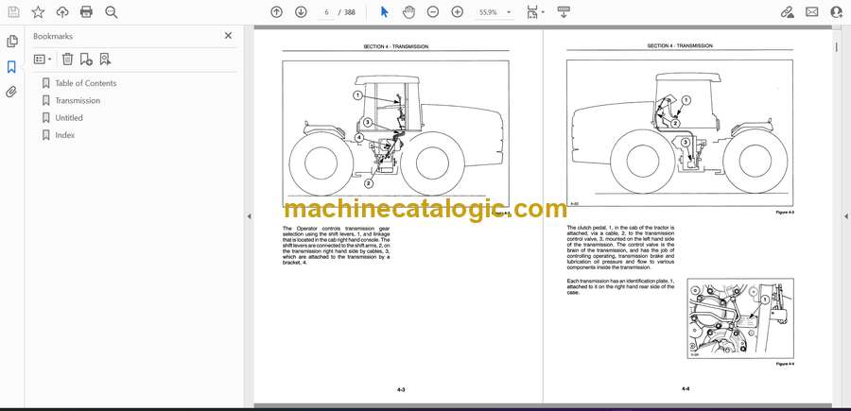Click the star bookmark file icon

point(38,12)
